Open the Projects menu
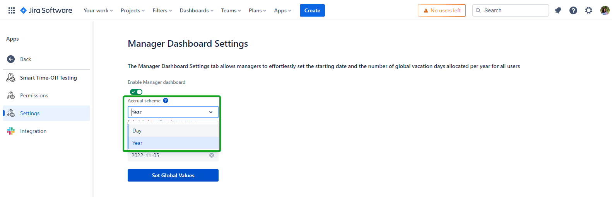Screen dimensions: 612x197 tap(132, 10)
